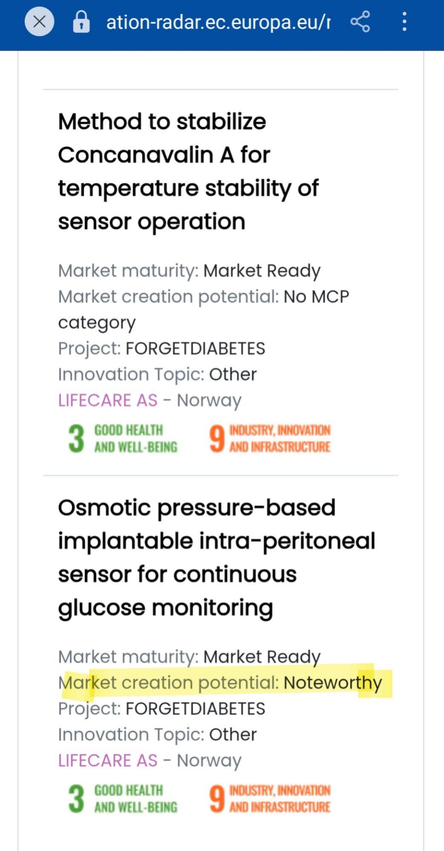Click LIFECARE AS link under the Concanavalin entry

point(108,400)
